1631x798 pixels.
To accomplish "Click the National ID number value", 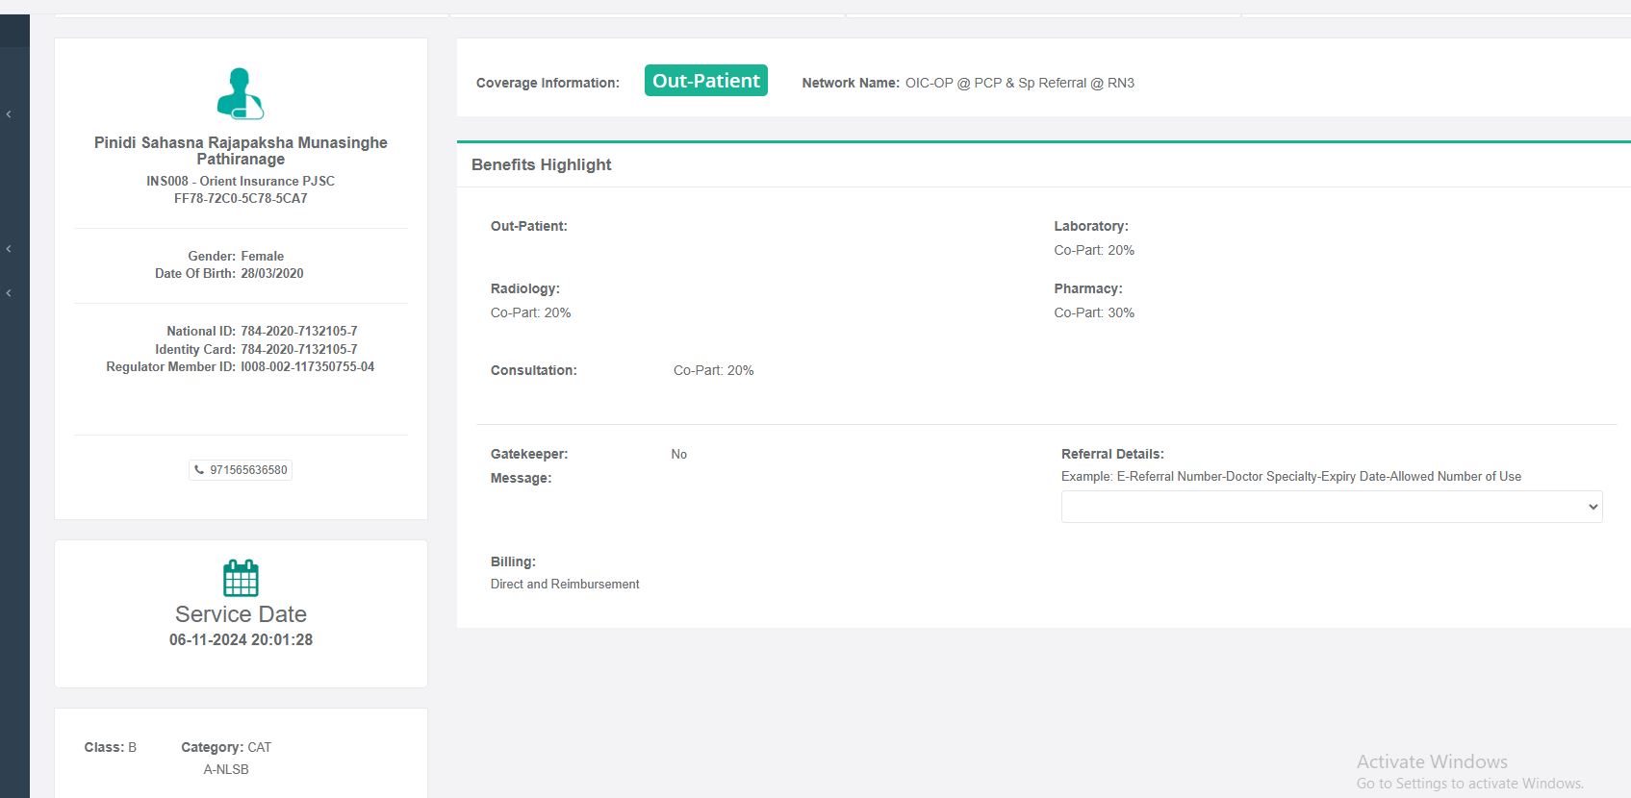I will coord(298,331).
